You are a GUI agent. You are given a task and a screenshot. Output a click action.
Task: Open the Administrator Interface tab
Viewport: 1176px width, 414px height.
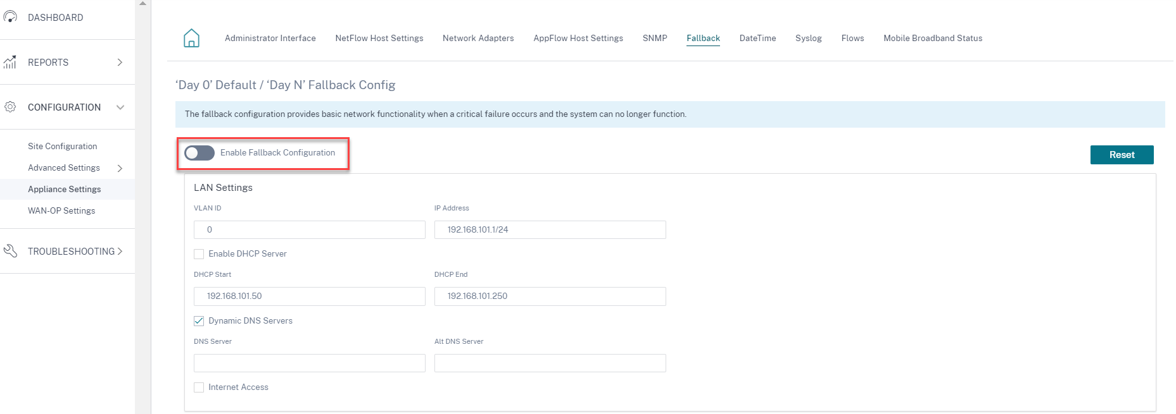(270, 38)
